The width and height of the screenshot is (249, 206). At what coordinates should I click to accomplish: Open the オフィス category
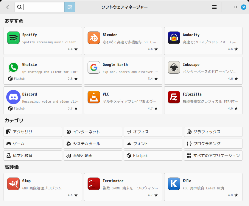(153, 132)
